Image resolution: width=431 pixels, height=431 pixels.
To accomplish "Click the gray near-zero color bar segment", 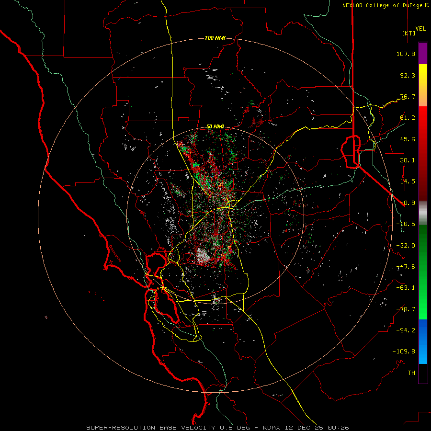I will tap(423, 213).
